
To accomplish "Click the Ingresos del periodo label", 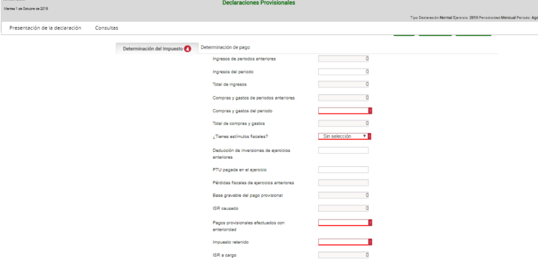I will (233, 72).
